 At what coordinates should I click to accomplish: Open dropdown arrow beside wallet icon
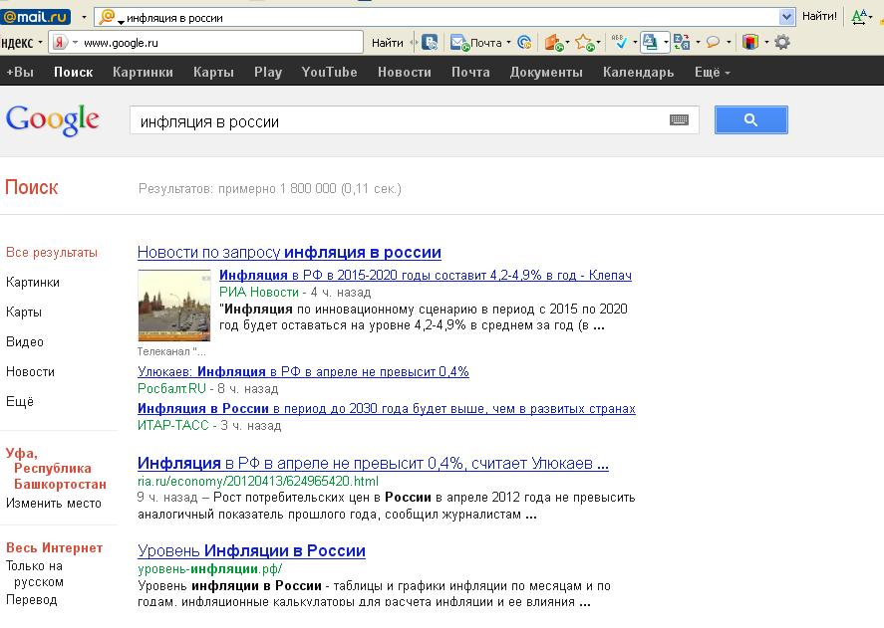pyautogui.click(x=567, y=42)
